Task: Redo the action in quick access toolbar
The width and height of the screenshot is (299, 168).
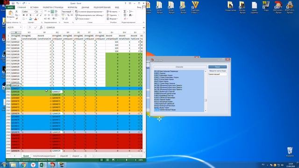Action: [x=24, y=3]
